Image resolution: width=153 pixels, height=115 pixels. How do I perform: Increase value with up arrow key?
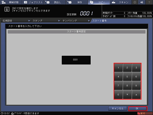136,95
